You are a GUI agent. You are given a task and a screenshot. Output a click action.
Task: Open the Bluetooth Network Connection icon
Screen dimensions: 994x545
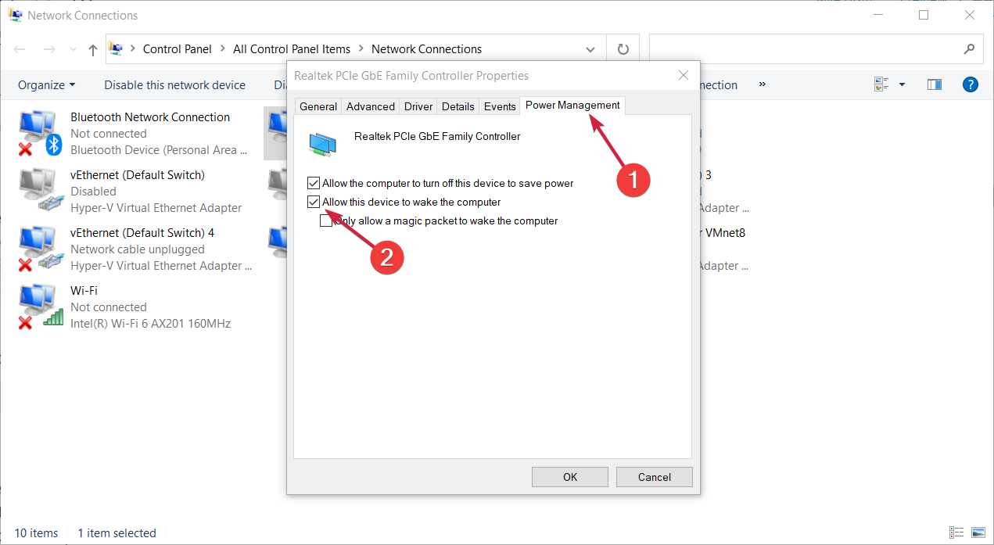(x=40, y=134)
